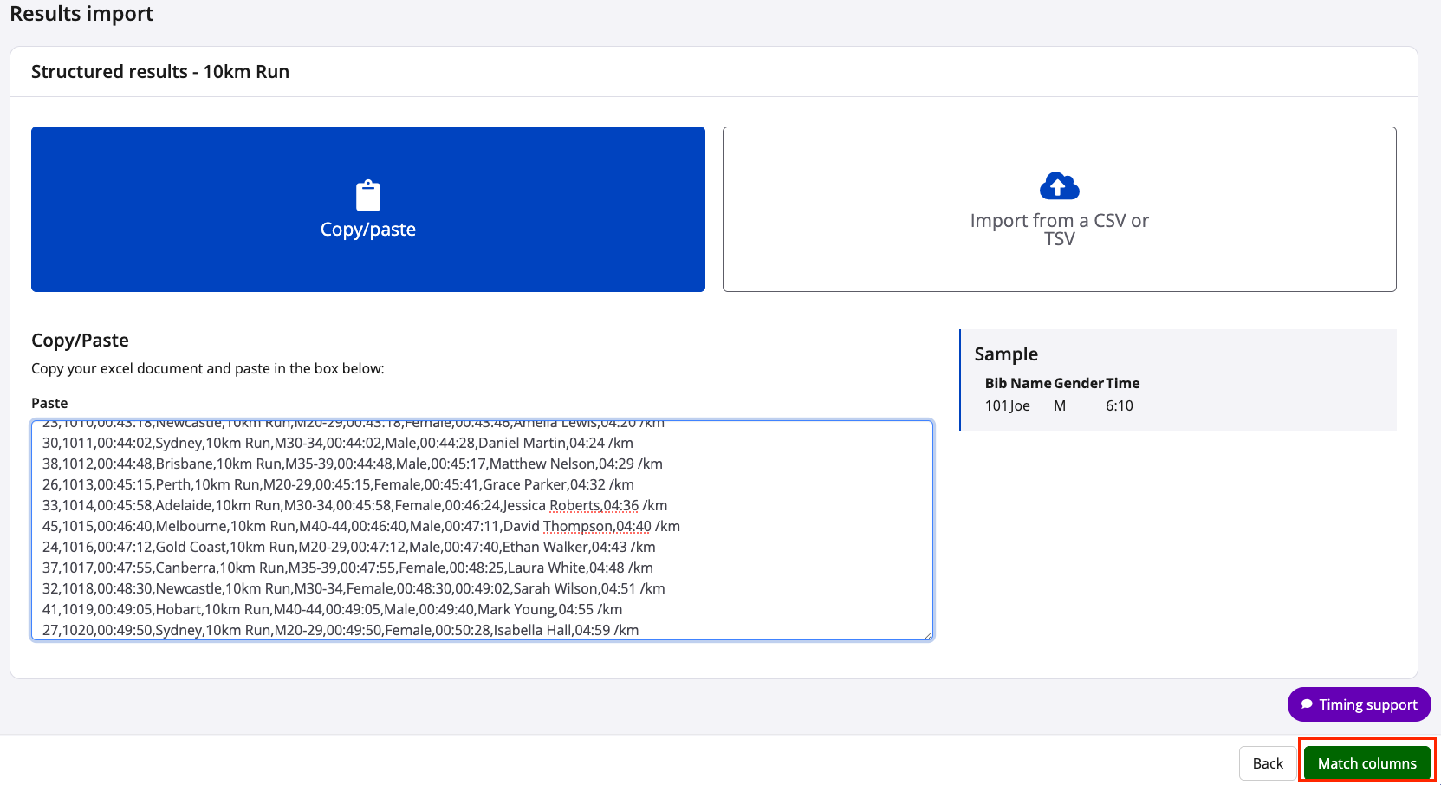This screenshot has height=785, width=1441.
Task: Click the Daniel Martin result line
Action: (338, 443)
